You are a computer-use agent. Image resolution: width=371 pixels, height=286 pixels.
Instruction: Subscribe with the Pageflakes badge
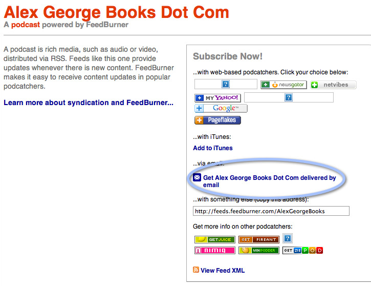pyautogui.click(x=217, y=120)
